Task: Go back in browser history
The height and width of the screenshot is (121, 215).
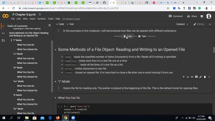Action: click(3, 8)
